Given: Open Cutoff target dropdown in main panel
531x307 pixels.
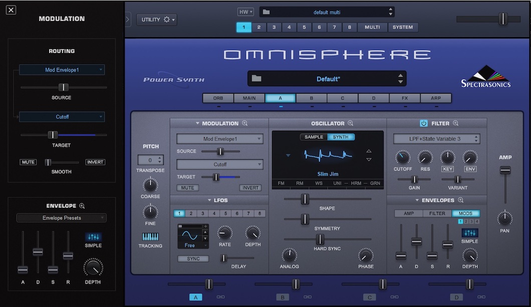Looking at the screenshot, I should click(220, 164).
